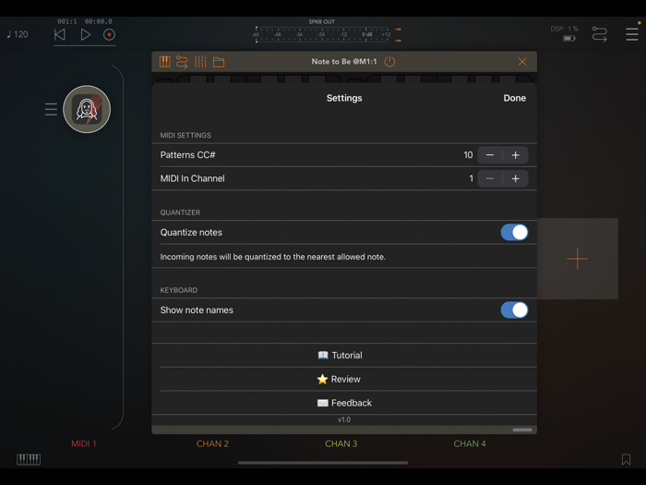Open the hamburger menu at top right
Viewport: 646px width, 485px height.
click(632, 34)
